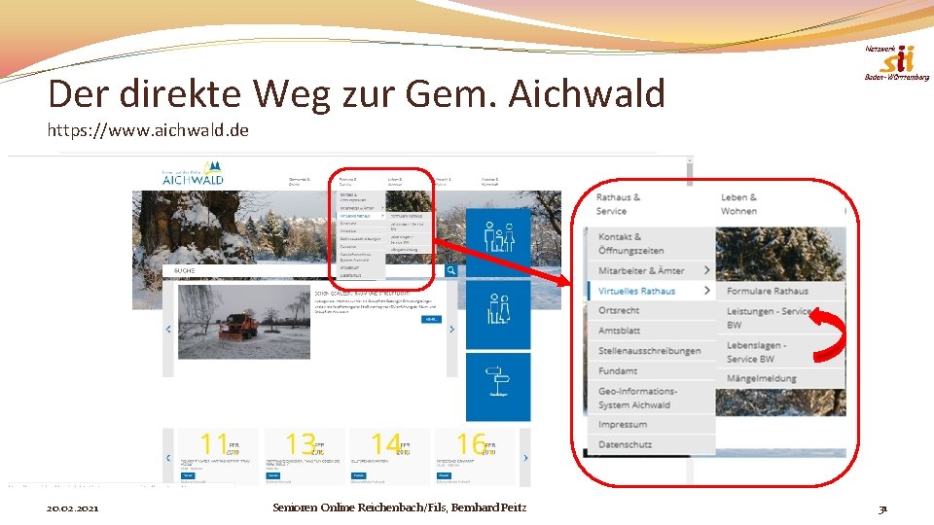Click the Netzwerk sii logo
This screenshot has height=525, width=934.
click(897, 62)
